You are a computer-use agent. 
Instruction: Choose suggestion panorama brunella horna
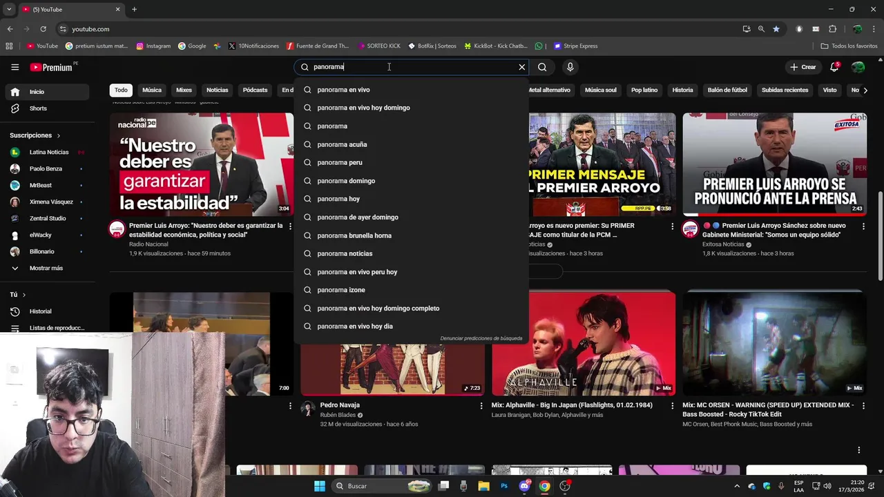[x=411, y=235]
